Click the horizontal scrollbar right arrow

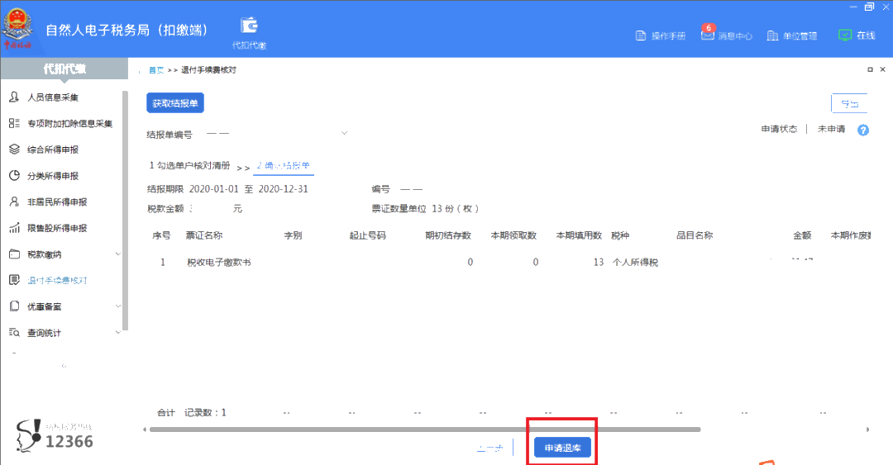867,429
